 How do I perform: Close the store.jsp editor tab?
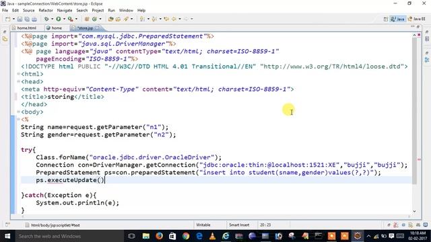(97, 28)
